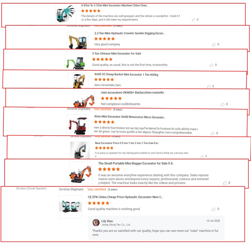Click thumbs-up on 'Very good company' review
The height and width of the screenshot is (245, 251).
(x=214, y=44)
